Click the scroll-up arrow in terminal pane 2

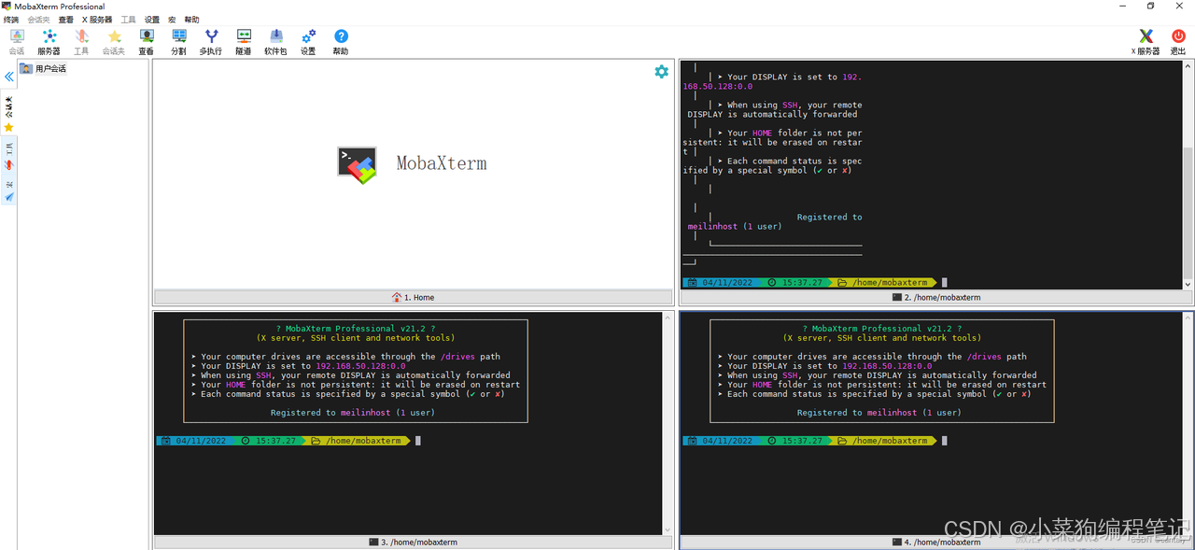[x=1188, y=66]
